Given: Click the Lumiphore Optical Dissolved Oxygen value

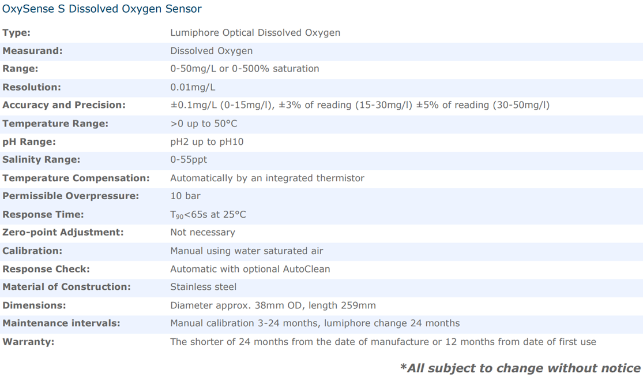Looking at the screenshot, I should pos(255,33).
